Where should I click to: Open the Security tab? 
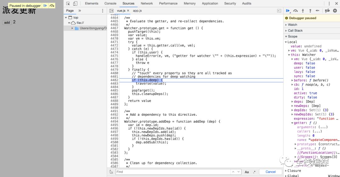[x=230, y=3]
